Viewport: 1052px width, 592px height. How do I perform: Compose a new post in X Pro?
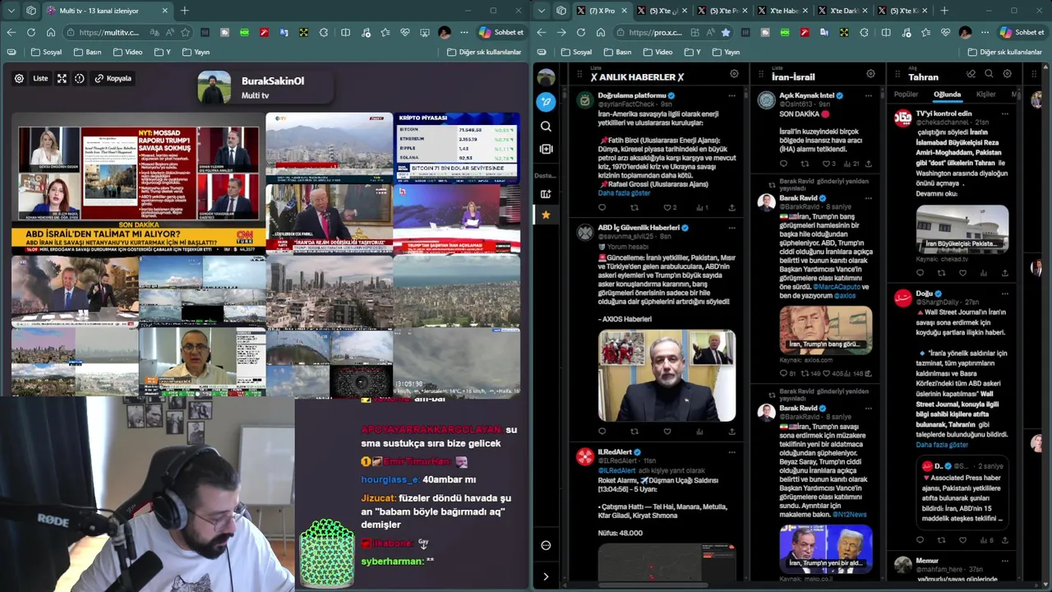pyautogui.click(x=546, y=102)
